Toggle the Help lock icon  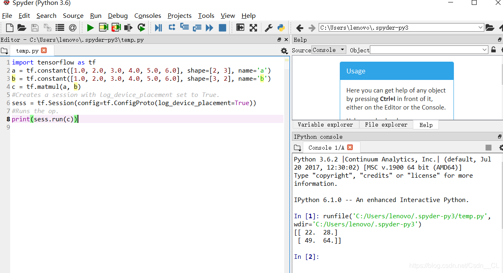pos(493,50)
